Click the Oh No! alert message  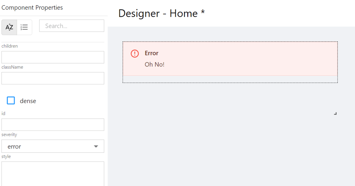[154, 64]
